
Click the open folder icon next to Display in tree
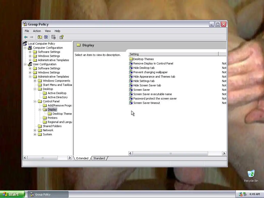45,110
